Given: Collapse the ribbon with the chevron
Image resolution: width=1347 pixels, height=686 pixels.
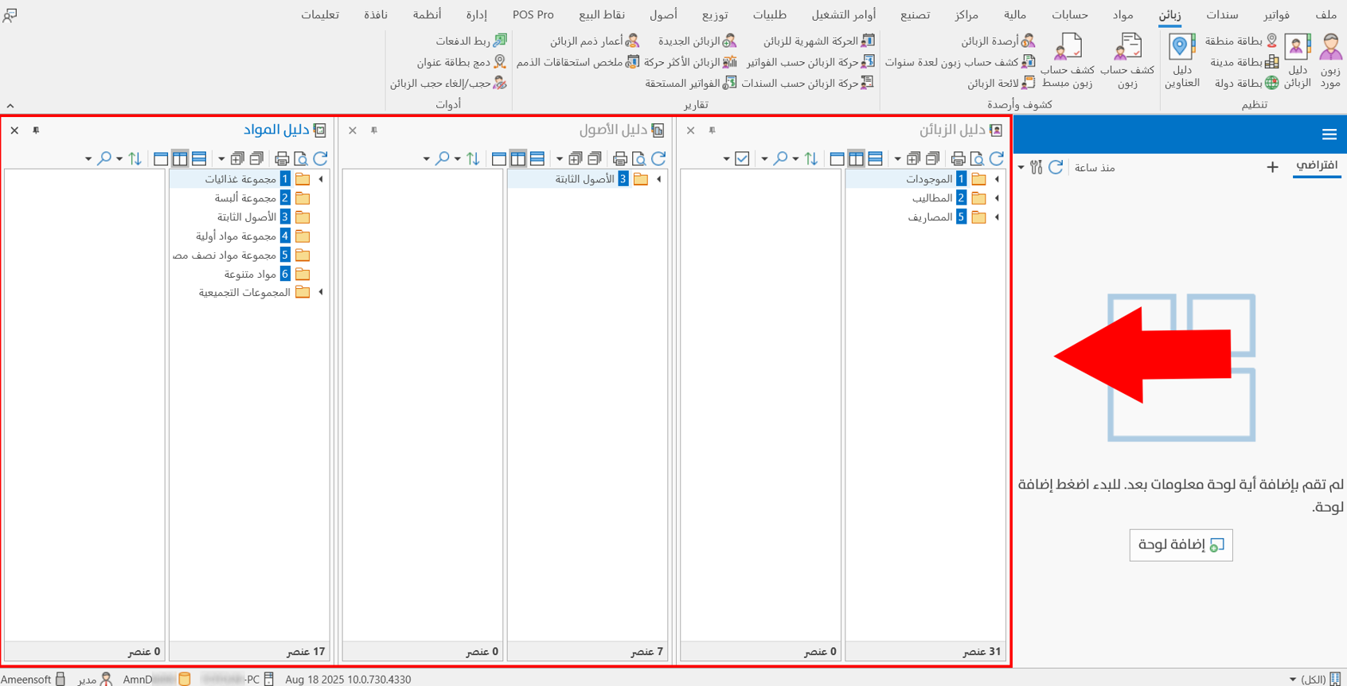Looking at the screenshot, I should point(10,105).
